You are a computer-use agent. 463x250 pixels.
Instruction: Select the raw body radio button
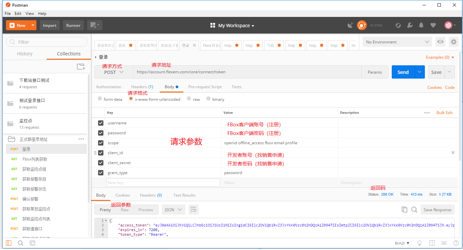point(189,99)
